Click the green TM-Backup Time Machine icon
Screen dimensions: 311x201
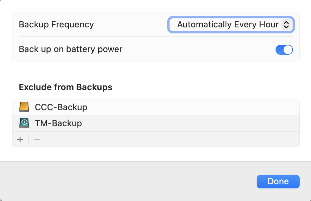pos(24,123)
